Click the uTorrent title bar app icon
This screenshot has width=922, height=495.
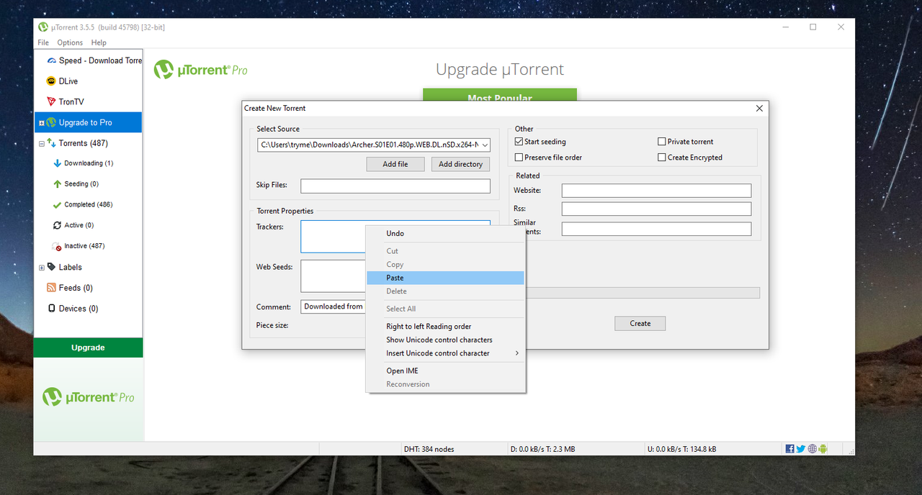(43, 27)
